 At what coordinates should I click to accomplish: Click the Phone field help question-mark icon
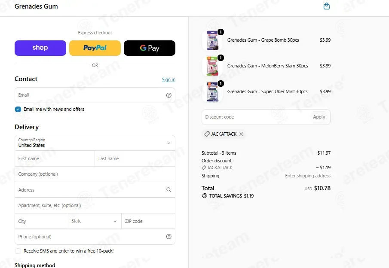(168, 237)
